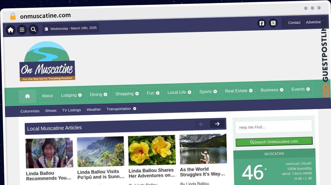331x185 pixels.
Task: Open the X (Twitter) social icon
Action: (273, 23)
